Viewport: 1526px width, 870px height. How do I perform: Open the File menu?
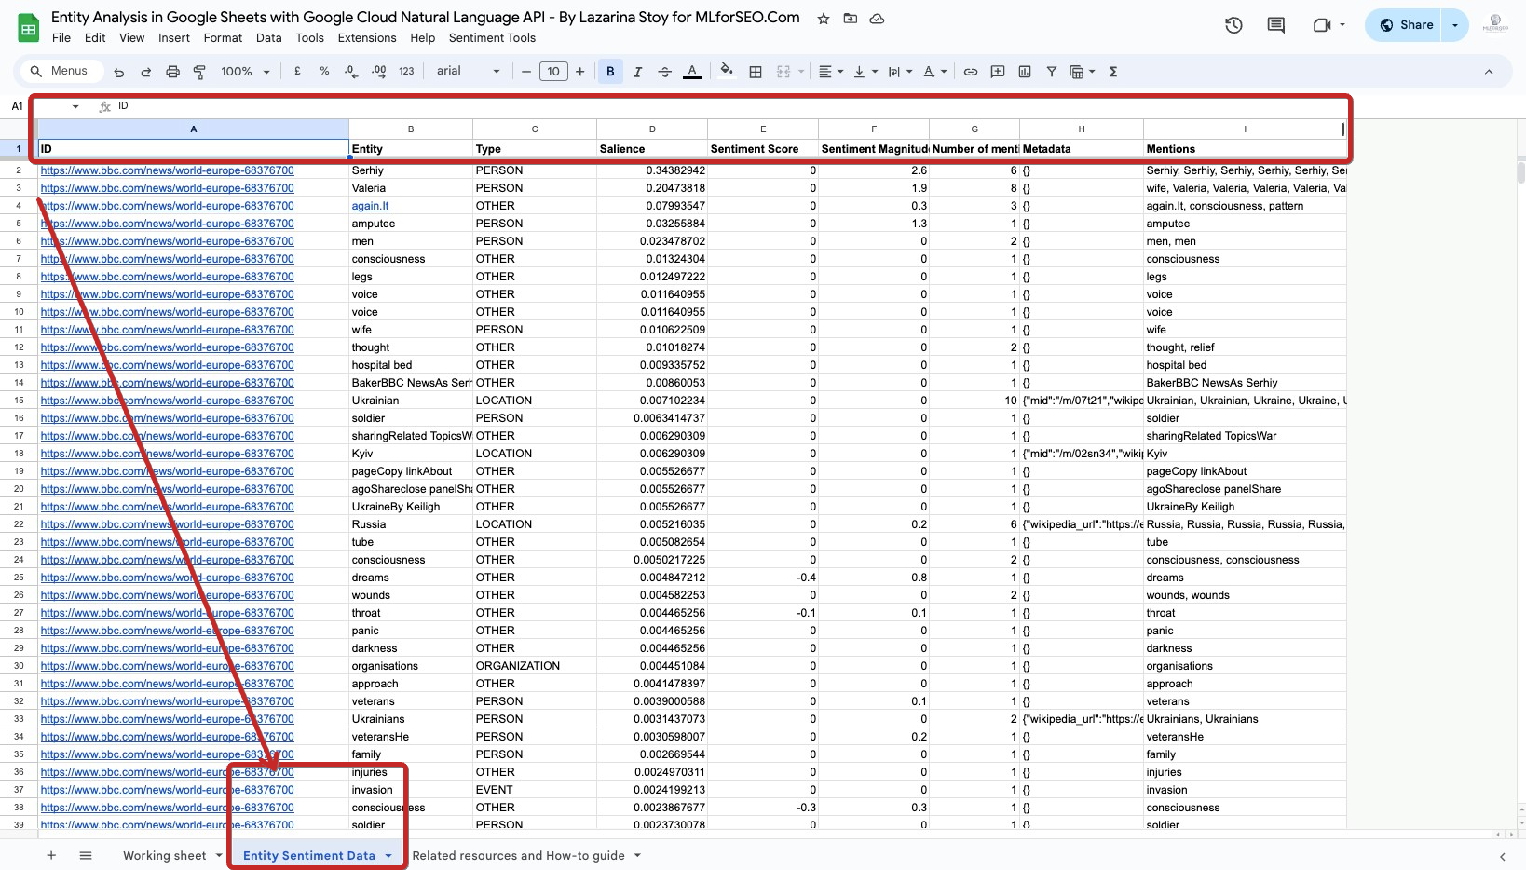pyautogui.click(x=61, y=38)
